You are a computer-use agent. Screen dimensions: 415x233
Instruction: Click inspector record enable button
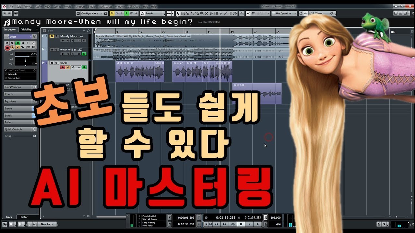(7, 47)
